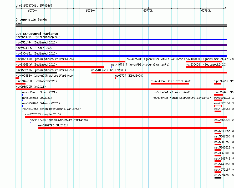The image size is (234, 188).
Task: Click the left arrow of the ruler
Action: (16, 8)
